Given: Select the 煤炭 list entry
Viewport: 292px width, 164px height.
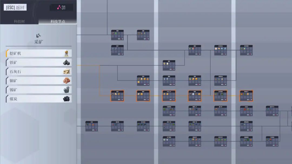Looking at the screenshot, I should coord(39,99).
